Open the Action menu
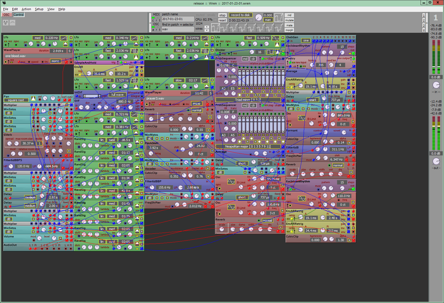The height and width of the screenshot is (303, 444). click(26, 9)
